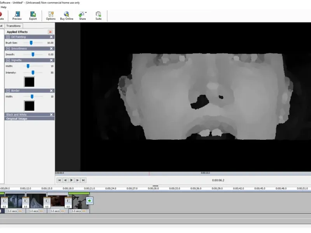Collapse the Smoothness effect section
Image resolution: width=311 pixels, height=233 pixels.
click(8, 49)
